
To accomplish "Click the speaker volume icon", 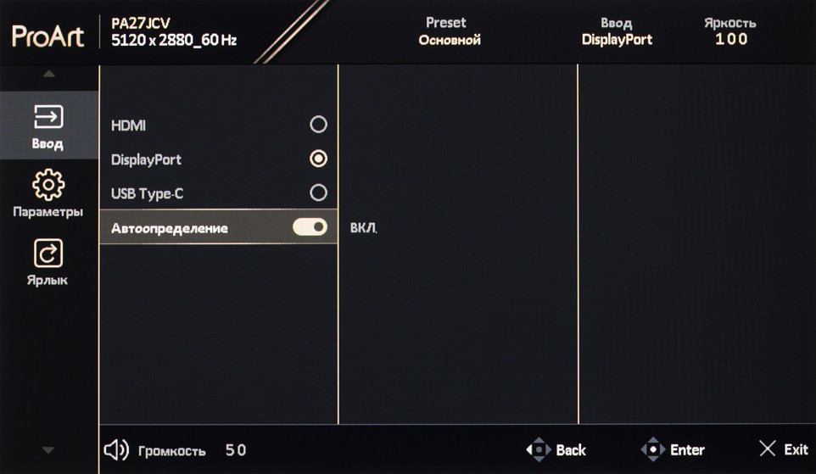I will click(116, 450).
